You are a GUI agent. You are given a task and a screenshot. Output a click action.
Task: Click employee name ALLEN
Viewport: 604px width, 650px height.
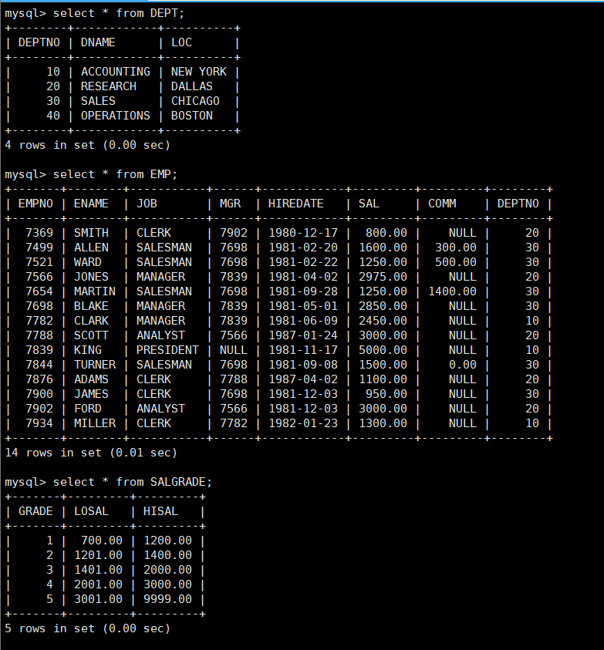coord(91,248)
